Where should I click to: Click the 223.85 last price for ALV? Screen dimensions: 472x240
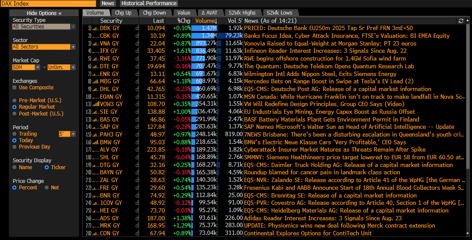coord(156,149)
